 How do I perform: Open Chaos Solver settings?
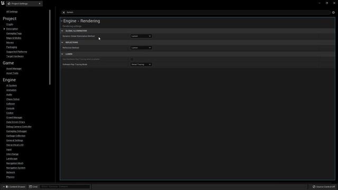13,99
